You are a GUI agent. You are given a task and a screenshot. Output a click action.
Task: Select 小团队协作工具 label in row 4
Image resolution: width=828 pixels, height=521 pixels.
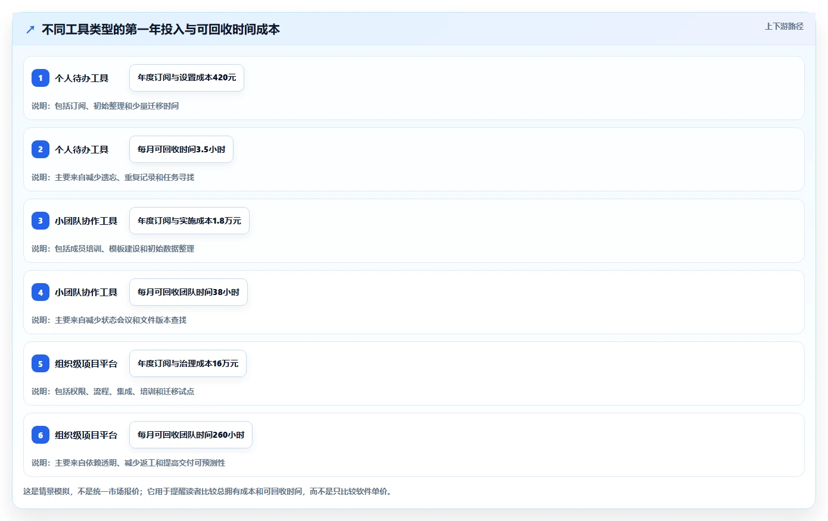pyautogui.click(x=86, y=292)
